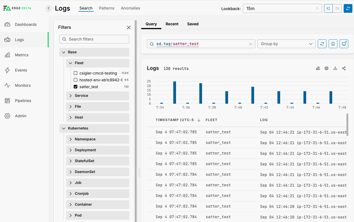Open log table settings gear icon
Image resolution: width=354 pixels, height=222 pixels.
[x=327, y=68]
